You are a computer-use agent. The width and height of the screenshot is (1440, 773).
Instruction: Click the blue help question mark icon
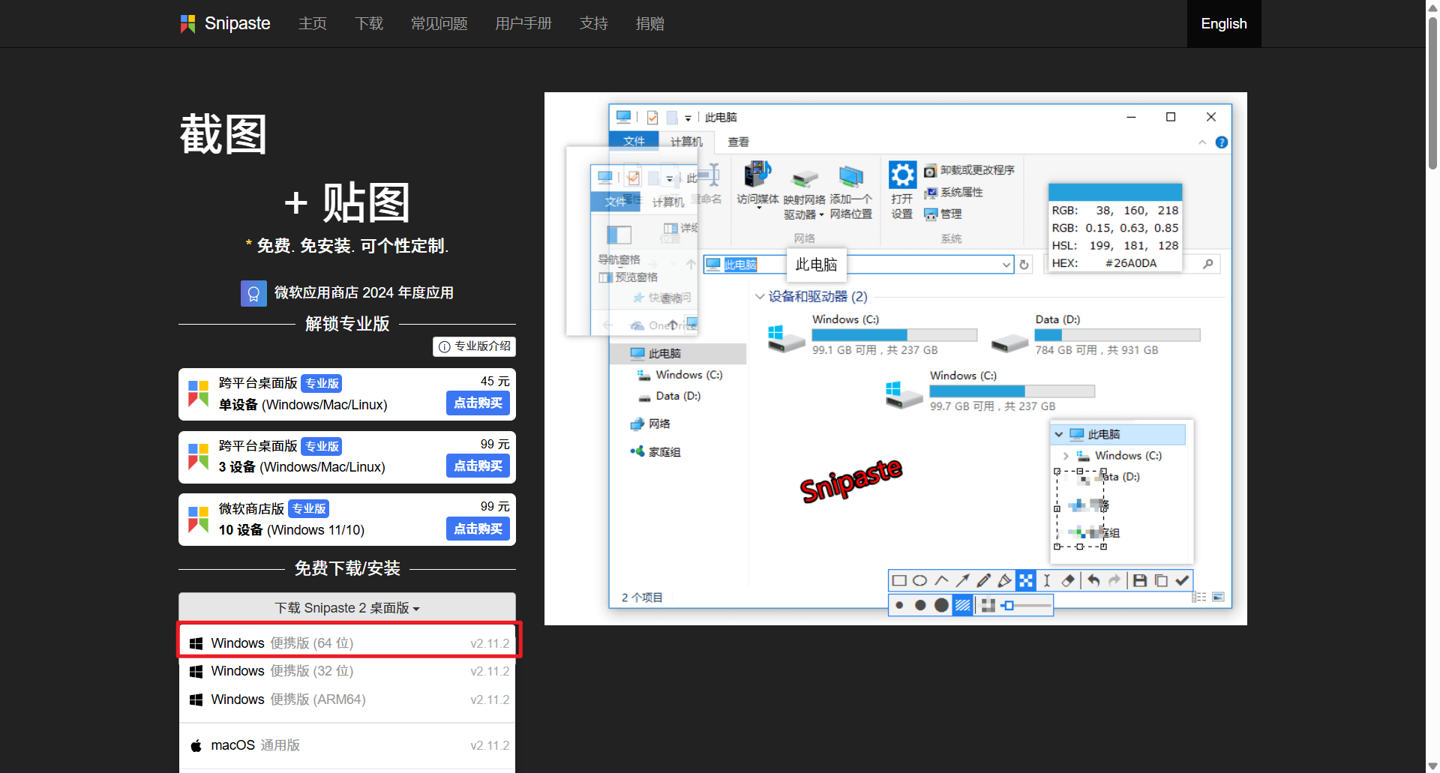click(x=1221, y=142)
